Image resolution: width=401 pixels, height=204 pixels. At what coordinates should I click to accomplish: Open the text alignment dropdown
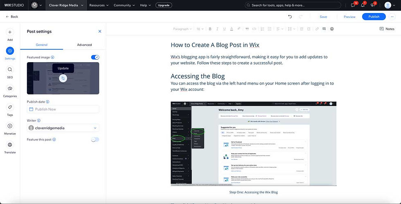pyautogui.click(x=279, y=29)
